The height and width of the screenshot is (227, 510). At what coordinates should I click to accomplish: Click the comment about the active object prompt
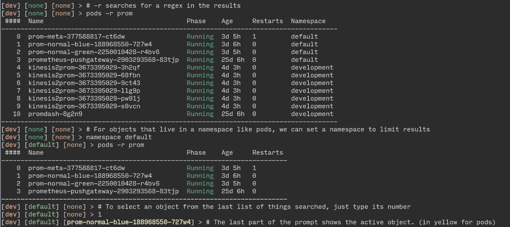tap(350, 222)
